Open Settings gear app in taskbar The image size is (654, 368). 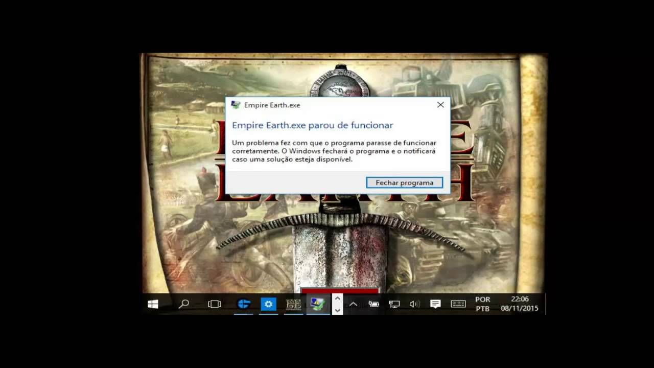coord(268,304)
